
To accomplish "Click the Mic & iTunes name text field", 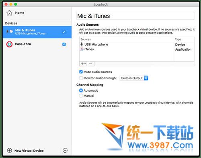I will 135,16.
